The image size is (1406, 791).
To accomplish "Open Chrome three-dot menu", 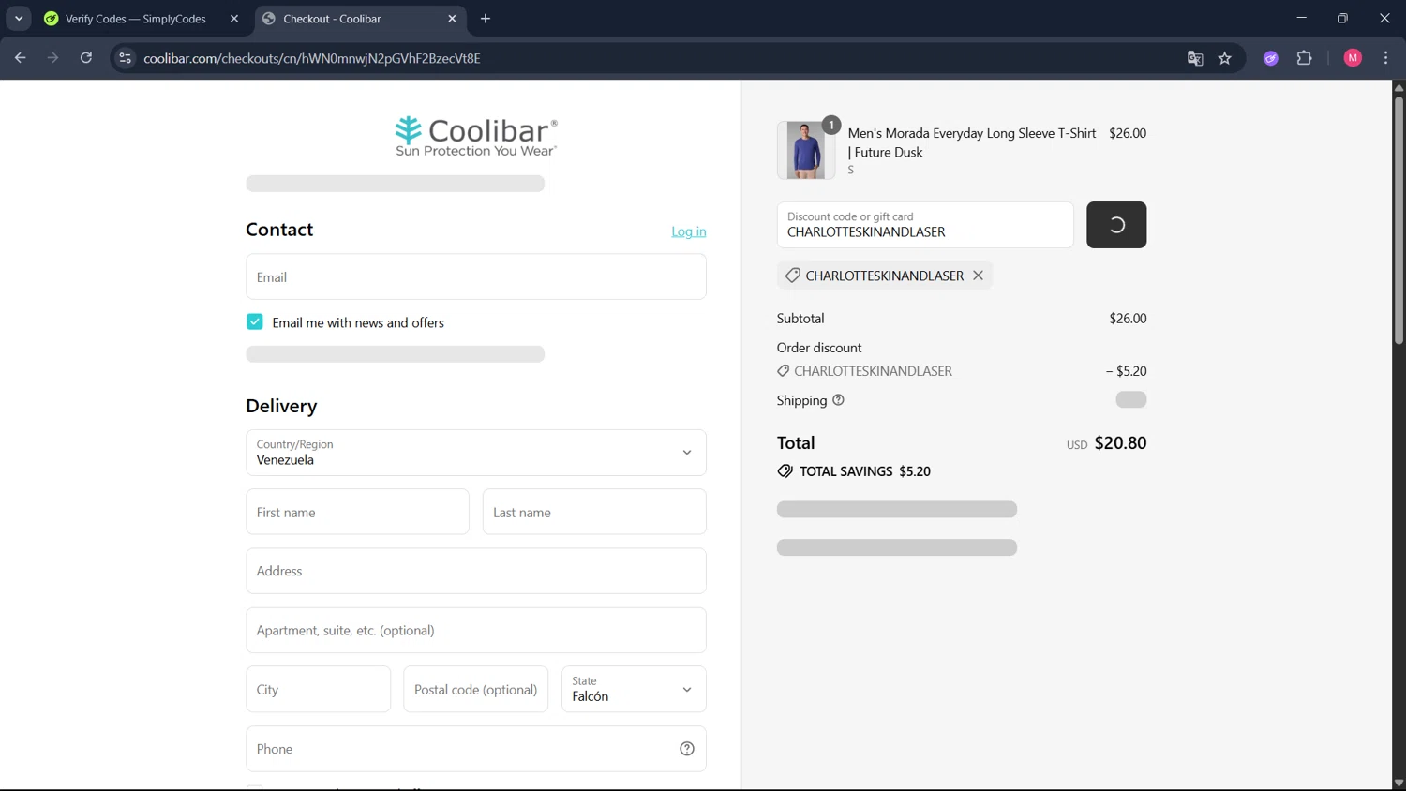I will pyautogui.click(x=1386, y=58).
